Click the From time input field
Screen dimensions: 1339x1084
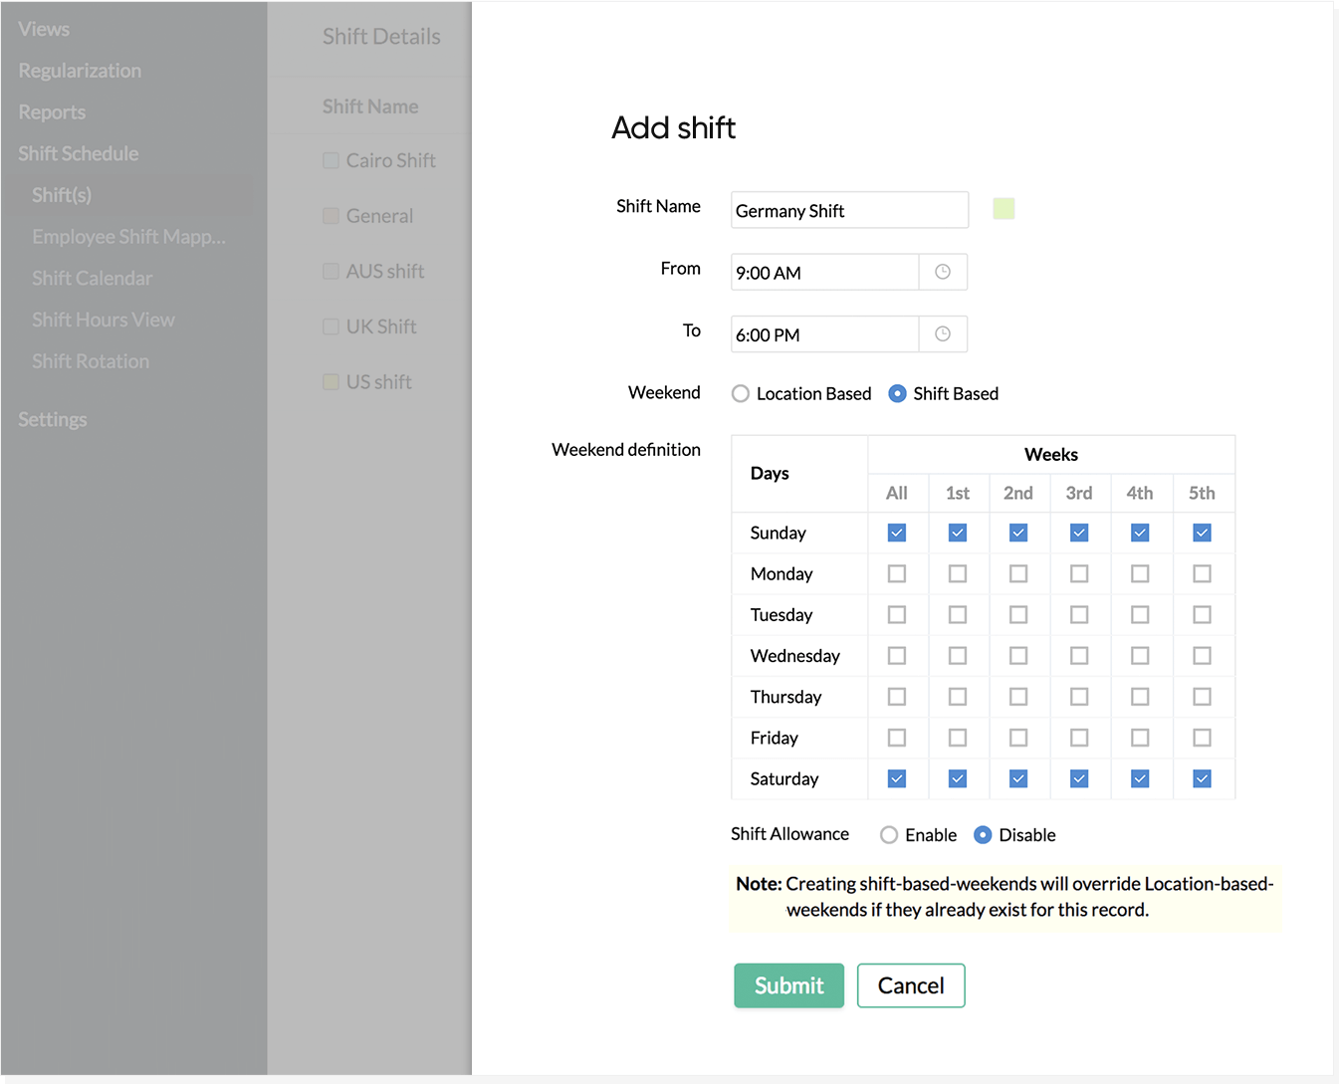tap(824, 273)
